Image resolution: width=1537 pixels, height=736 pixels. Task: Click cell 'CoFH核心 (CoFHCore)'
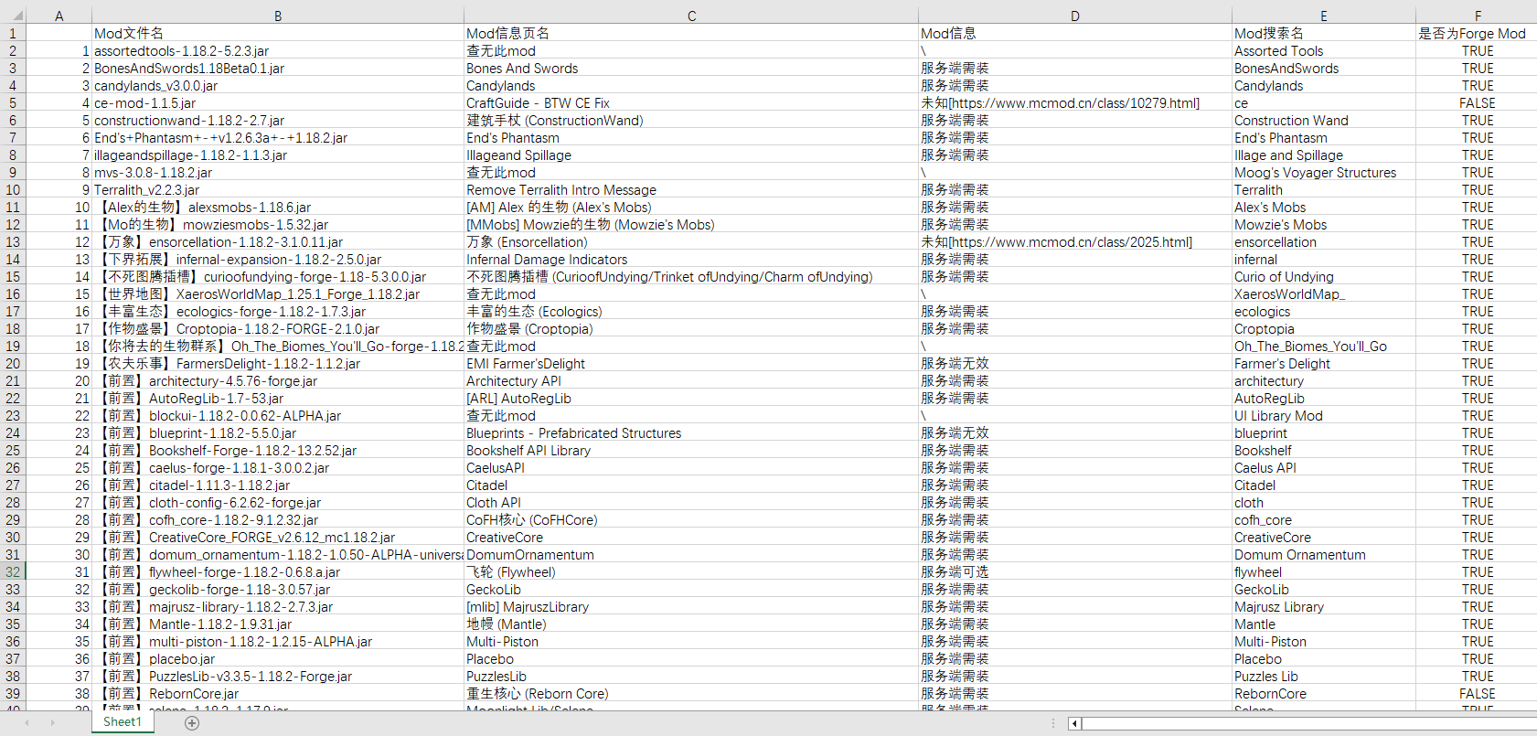point(691,520)
